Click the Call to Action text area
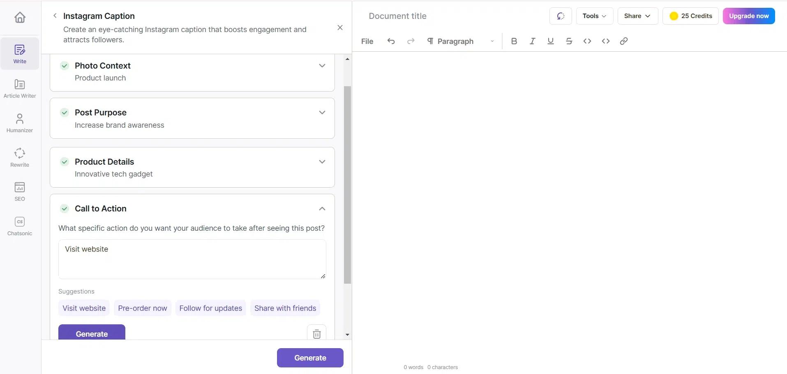The width and height of the screenshot is (787, 374). point(192,259)
